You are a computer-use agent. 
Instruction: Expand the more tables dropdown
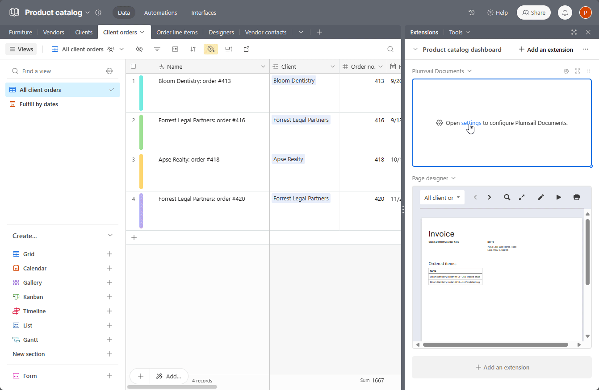point(301,32)
